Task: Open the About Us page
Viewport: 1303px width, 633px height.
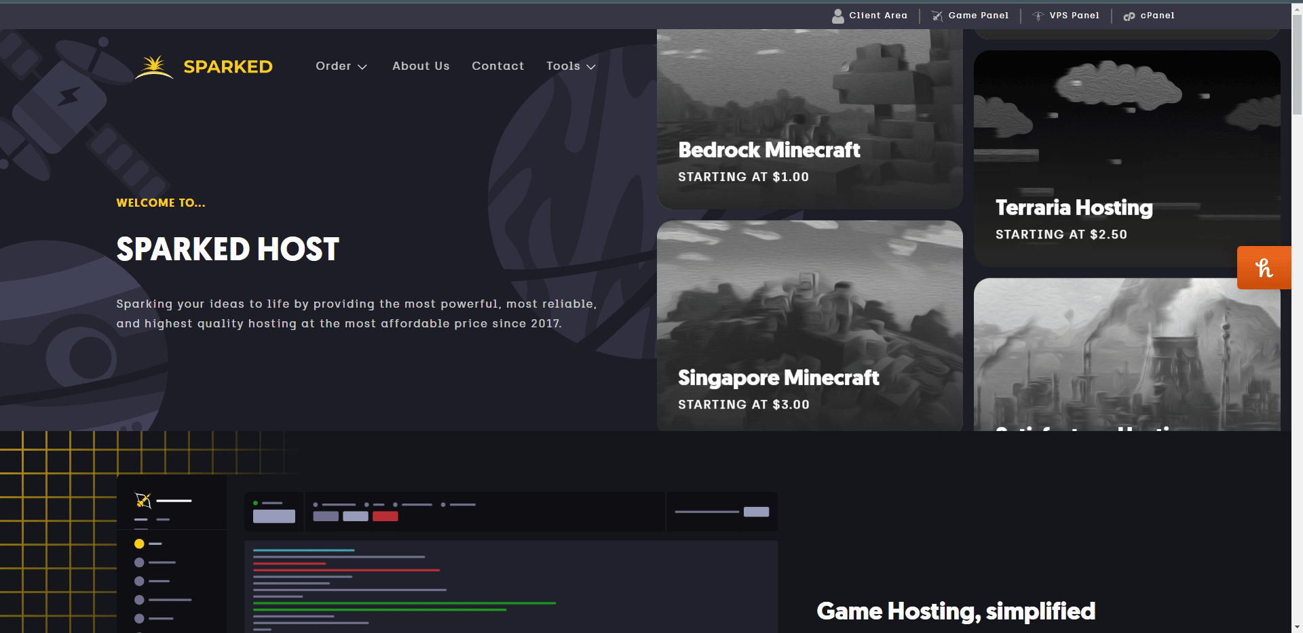Action: [x=421, y=66]
